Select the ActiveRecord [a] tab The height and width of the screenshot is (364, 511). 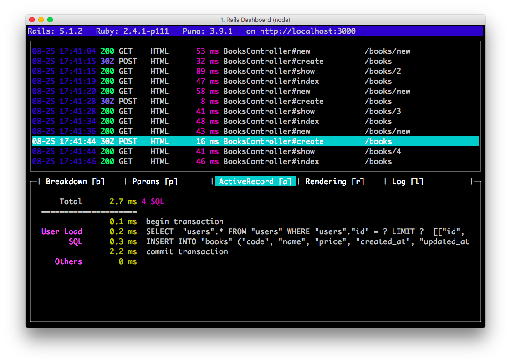pos(255,181)
